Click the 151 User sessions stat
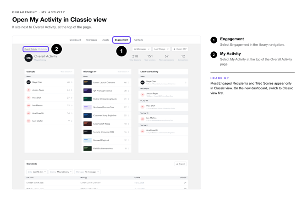The image size is (307, 197). pos(150,58)
